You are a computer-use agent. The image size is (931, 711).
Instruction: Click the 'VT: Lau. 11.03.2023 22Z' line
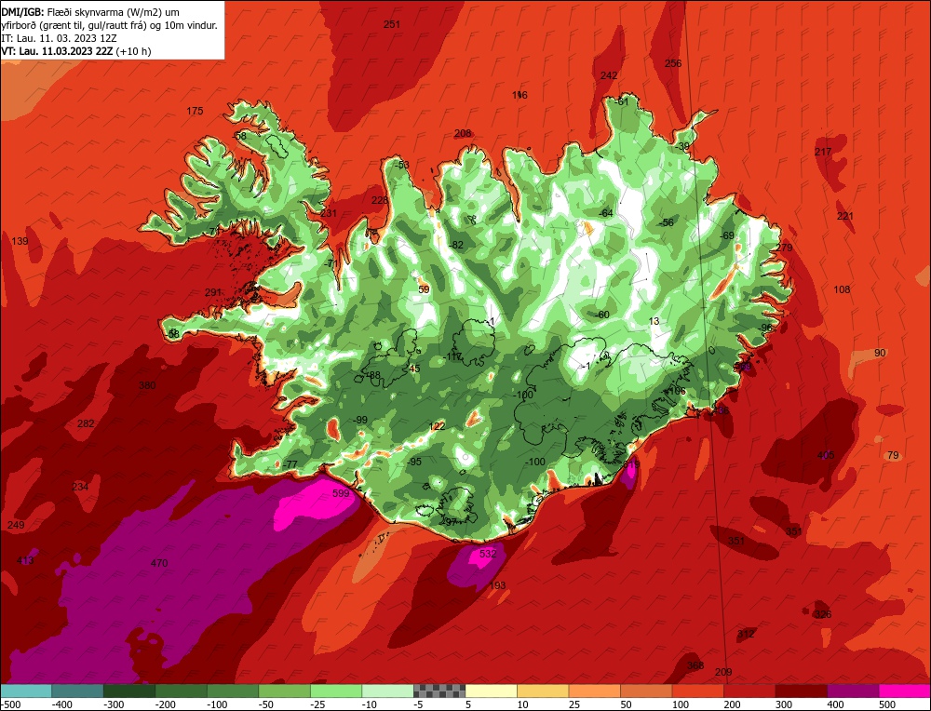click(58, 51)
